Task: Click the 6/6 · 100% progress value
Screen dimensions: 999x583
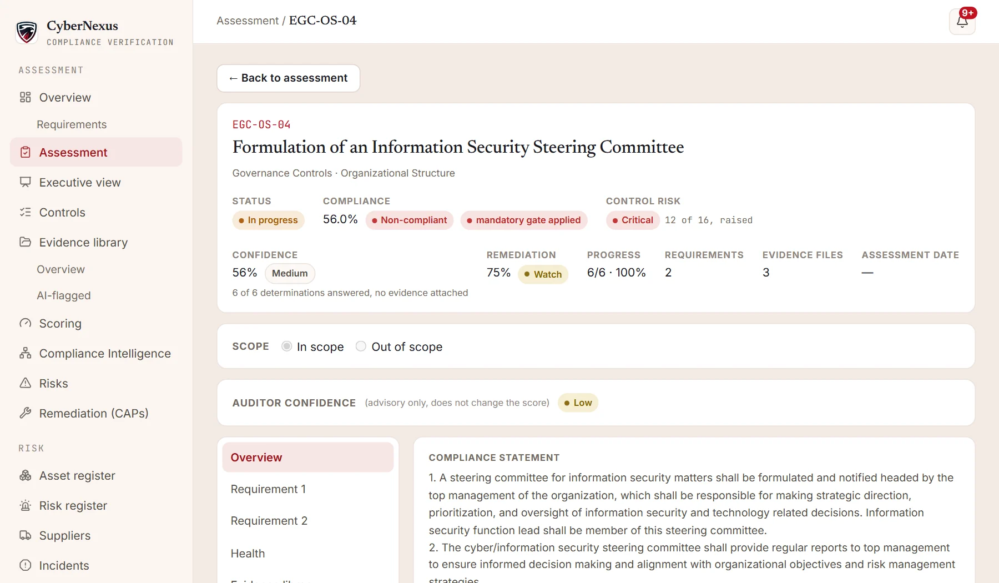Action: pyautogui.click(x=617, y=273)
